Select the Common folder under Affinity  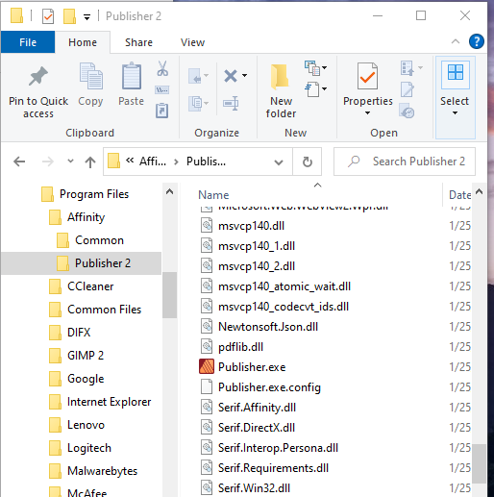(x=99, y=240)
